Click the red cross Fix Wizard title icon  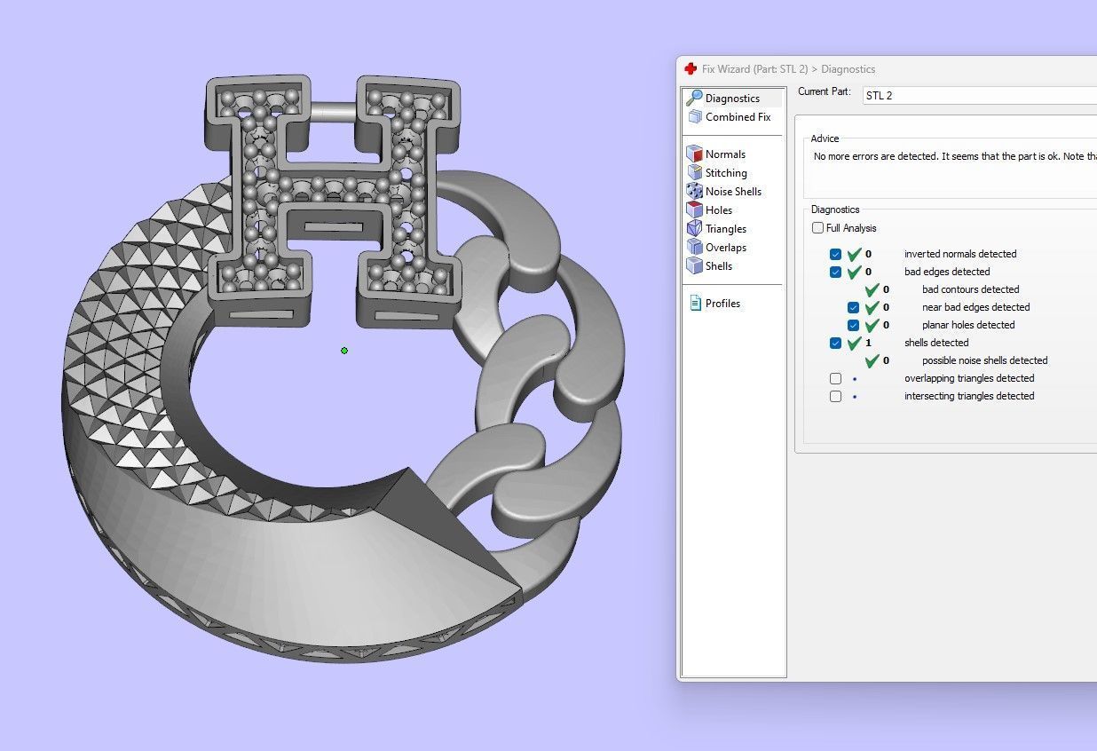click(691, 69)
